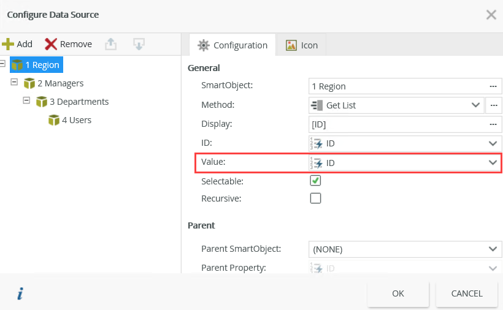This screenshot has width=503, height=310.
Task: Collapse the 3 Departments tree node
Action: coord(26,100)
